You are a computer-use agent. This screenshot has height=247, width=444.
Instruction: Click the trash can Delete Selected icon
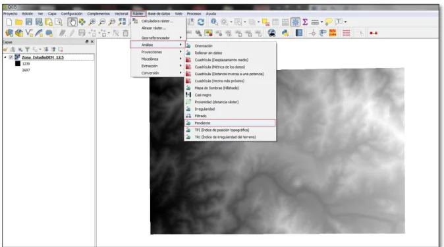(x=125, y=33)
